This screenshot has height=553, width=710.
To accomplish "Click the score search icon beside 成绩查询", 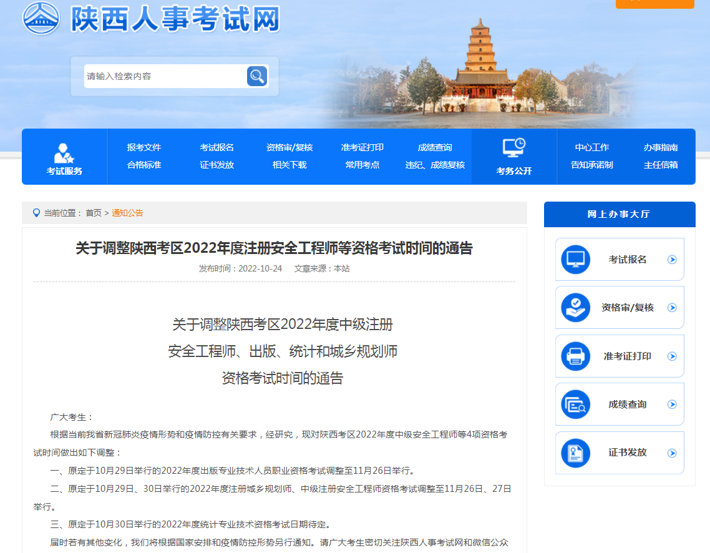I will (575, 404).
